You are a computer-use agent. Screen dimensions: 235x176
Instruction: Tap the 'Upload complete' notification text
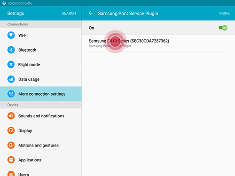20,3
